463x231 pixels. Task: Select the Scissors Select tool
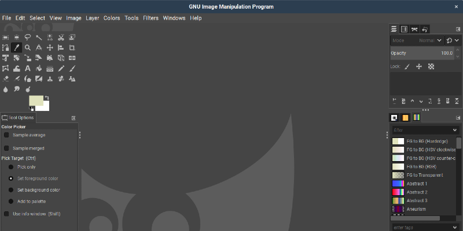click(61, 36)
